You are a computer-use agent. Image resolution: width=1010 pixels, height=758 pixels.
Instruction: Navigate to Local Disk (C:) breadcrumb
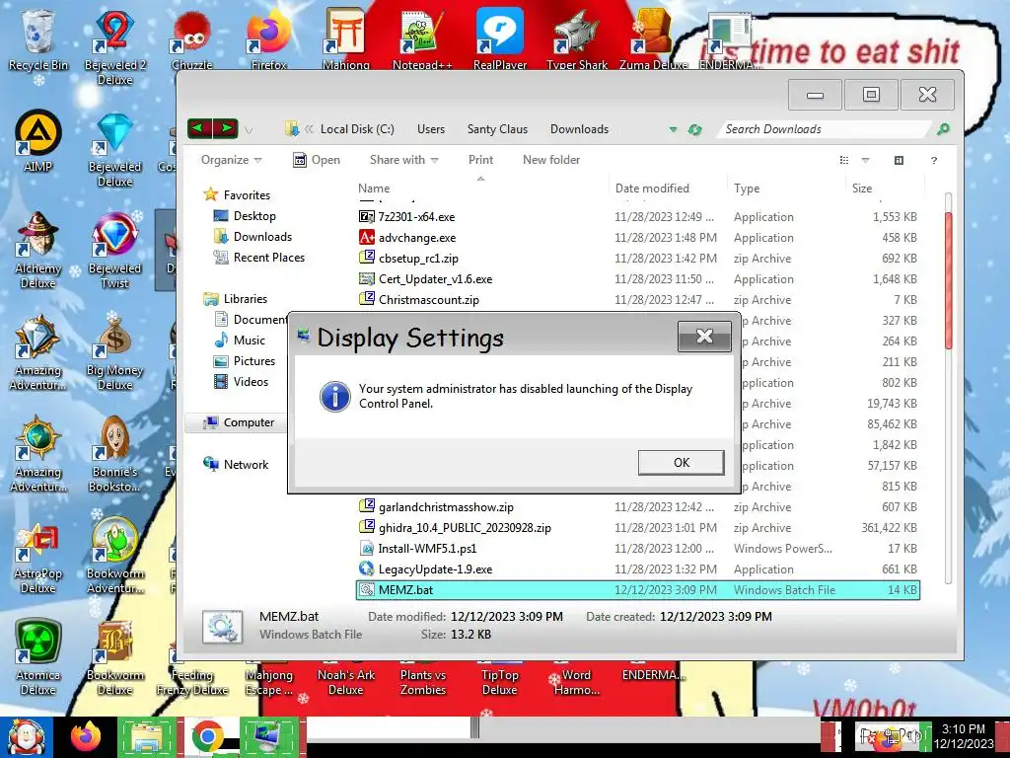357,129
